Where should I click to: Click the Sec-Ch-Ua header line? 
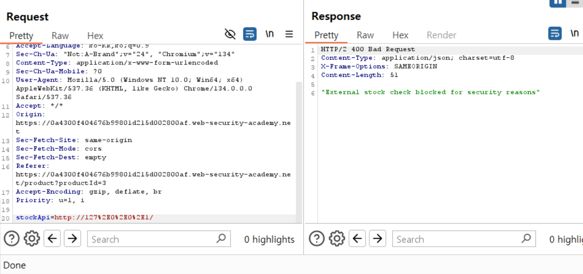(125, 55)
